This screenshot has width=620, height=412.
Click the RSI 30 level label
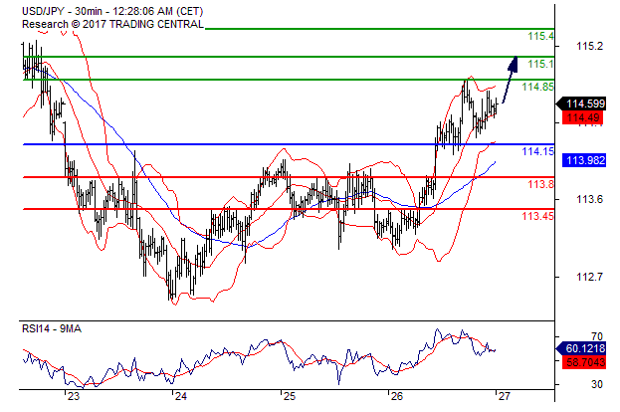coord(597,384)
